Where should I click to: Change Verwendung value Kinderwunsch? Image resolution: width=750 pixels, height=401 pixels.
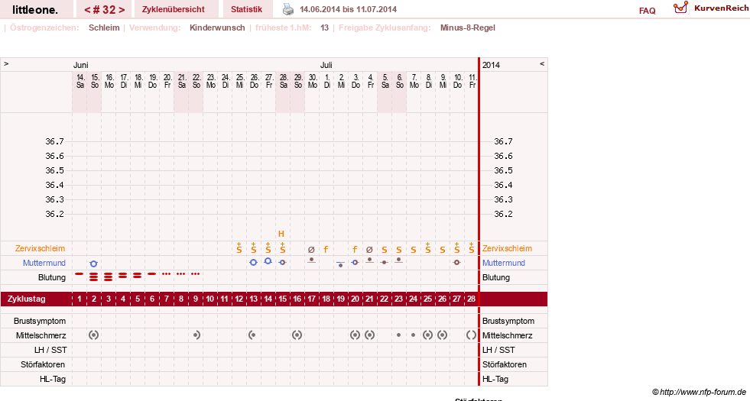(217, 27)
